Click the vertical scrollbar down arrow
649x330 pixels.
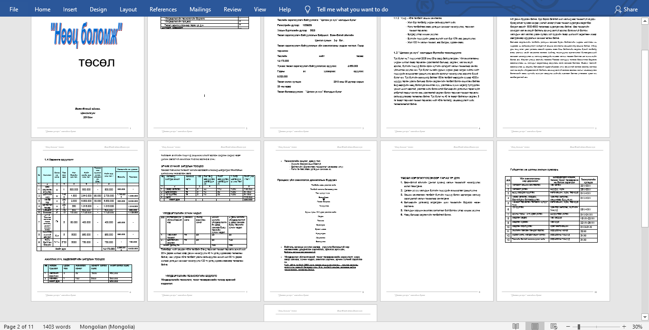645,318
